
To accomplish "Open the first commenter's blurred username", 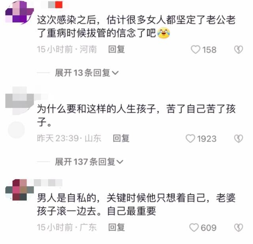I will pos(55,5).
